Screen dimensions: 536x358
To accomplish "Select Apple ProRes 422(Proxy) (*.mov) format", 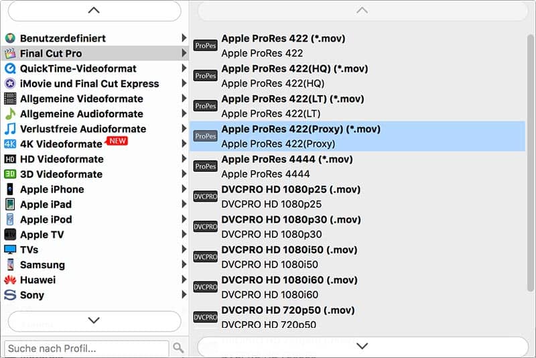I will [x=358, y=136].
